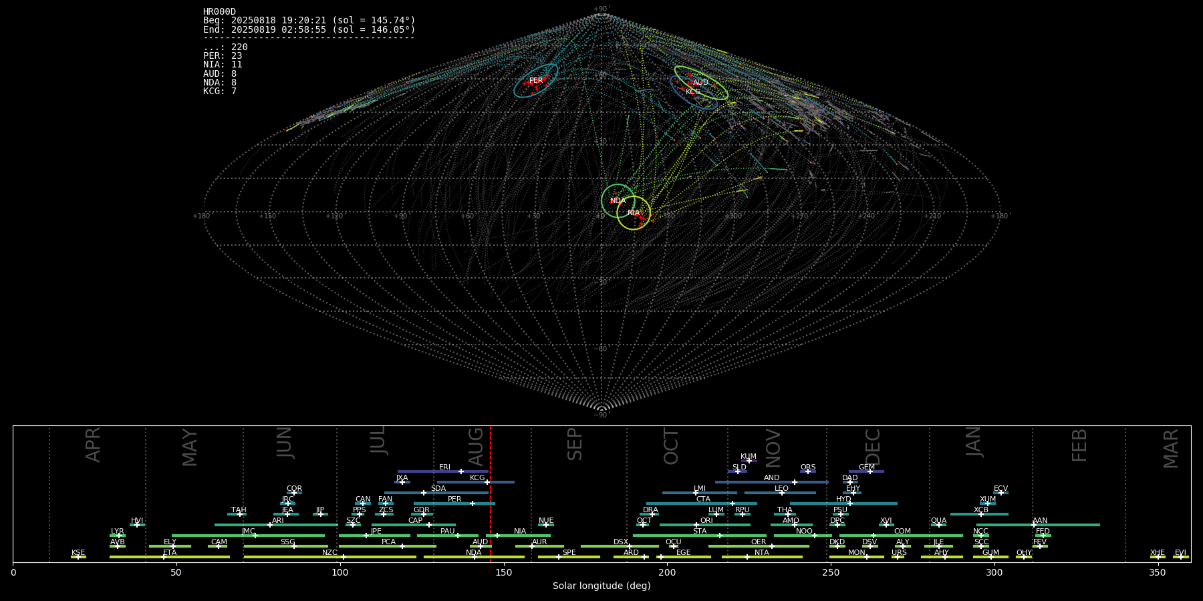Click the 150 tick on solar longitude axis
Viewport: 1203px width, 601px height.
coord(504,572)
